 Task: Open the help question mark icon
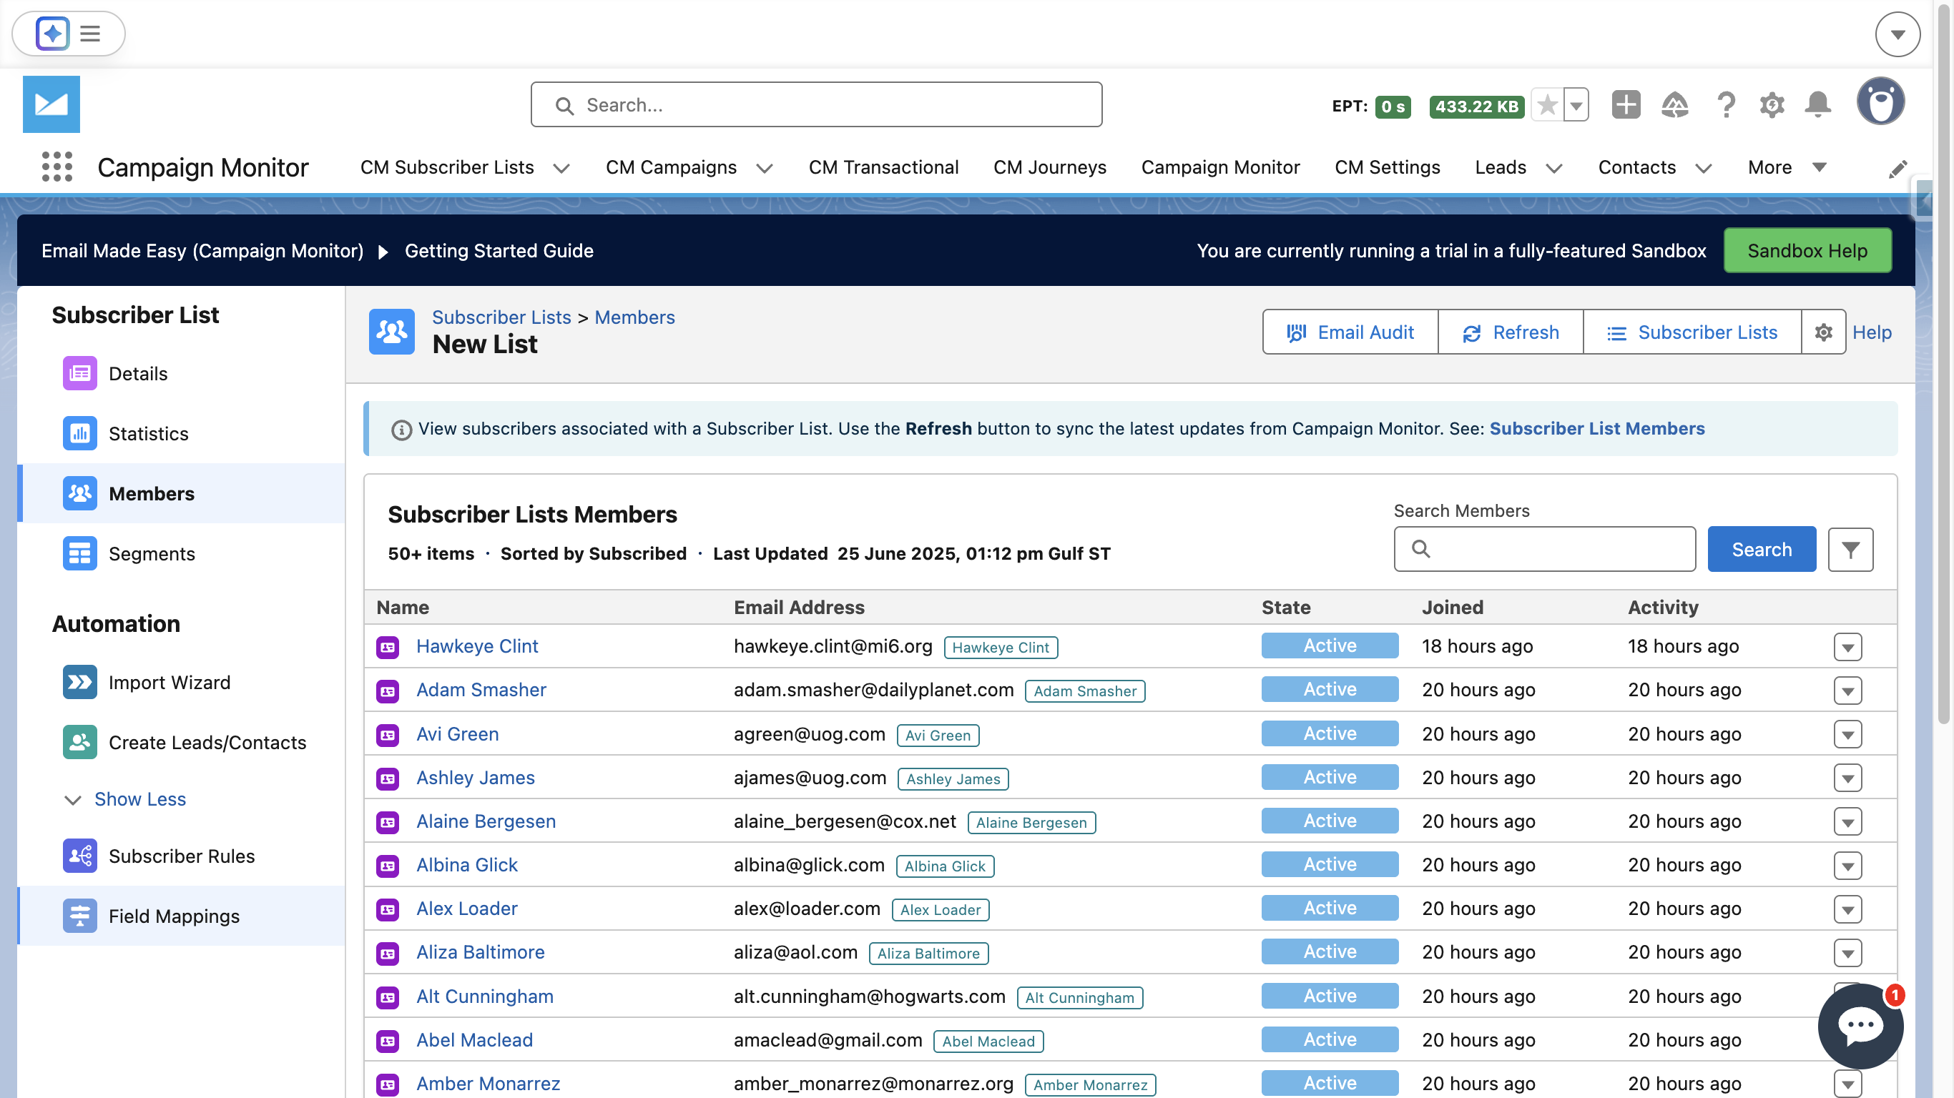(1726, 104)
